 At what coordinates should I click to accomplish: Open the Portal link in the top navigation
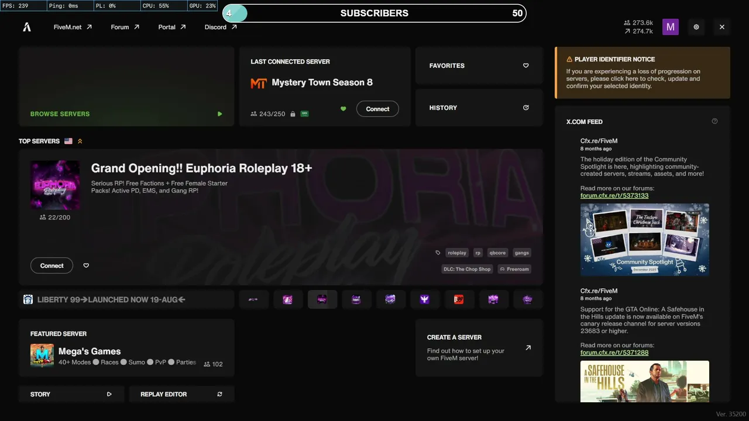point(172,27)
